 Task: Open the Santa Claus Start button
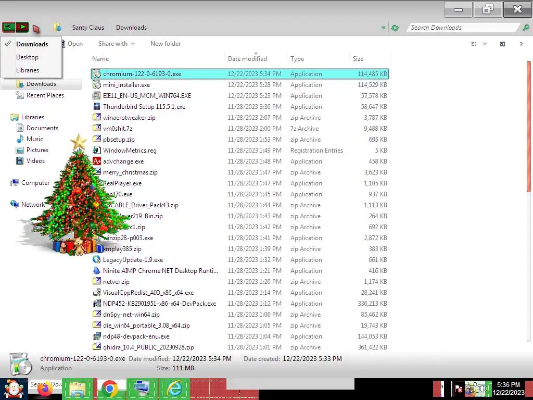point(14,389)
